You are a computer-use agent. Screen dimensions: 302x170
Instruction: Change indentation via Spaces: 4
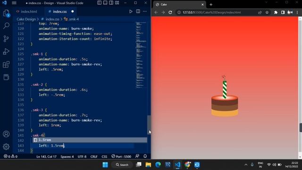coord(67,156)
